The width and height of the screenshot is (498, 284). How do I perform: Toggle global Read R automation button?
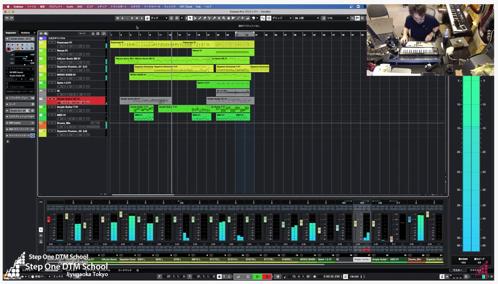pyautogui.click(x=132, y=18)
